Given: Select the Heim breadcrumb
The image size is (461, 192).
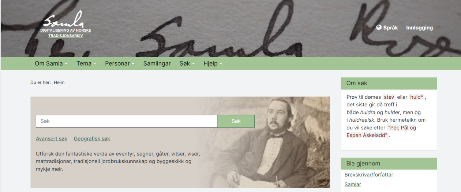Looking at the screenshot, I should click(x=59, y=82).
